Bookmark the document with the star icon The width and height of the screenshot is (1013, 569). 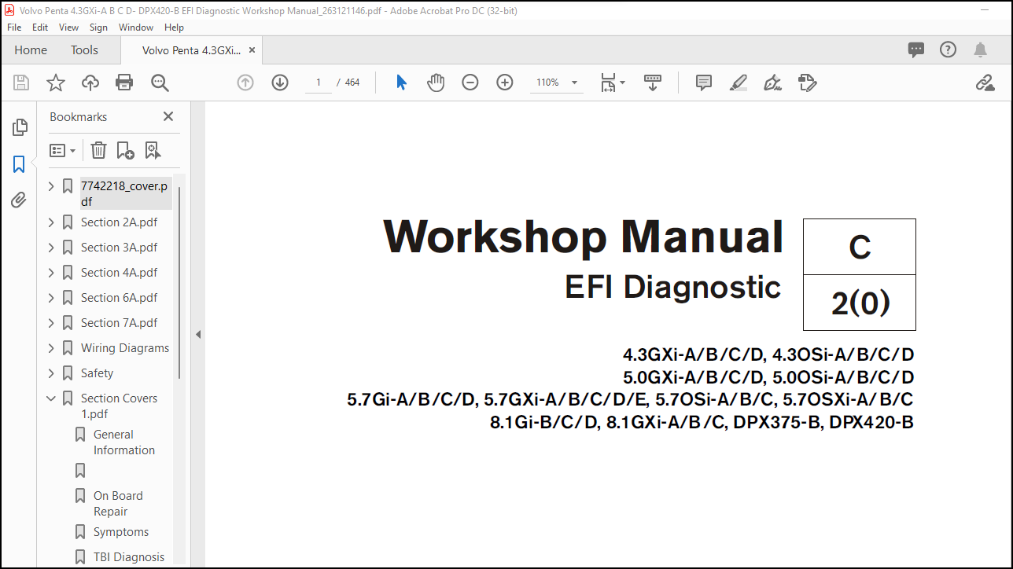(56, 83)
